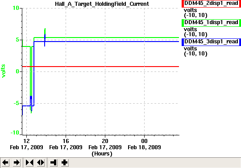Click the green trace plateau near 5 volts

pos(108,38)
